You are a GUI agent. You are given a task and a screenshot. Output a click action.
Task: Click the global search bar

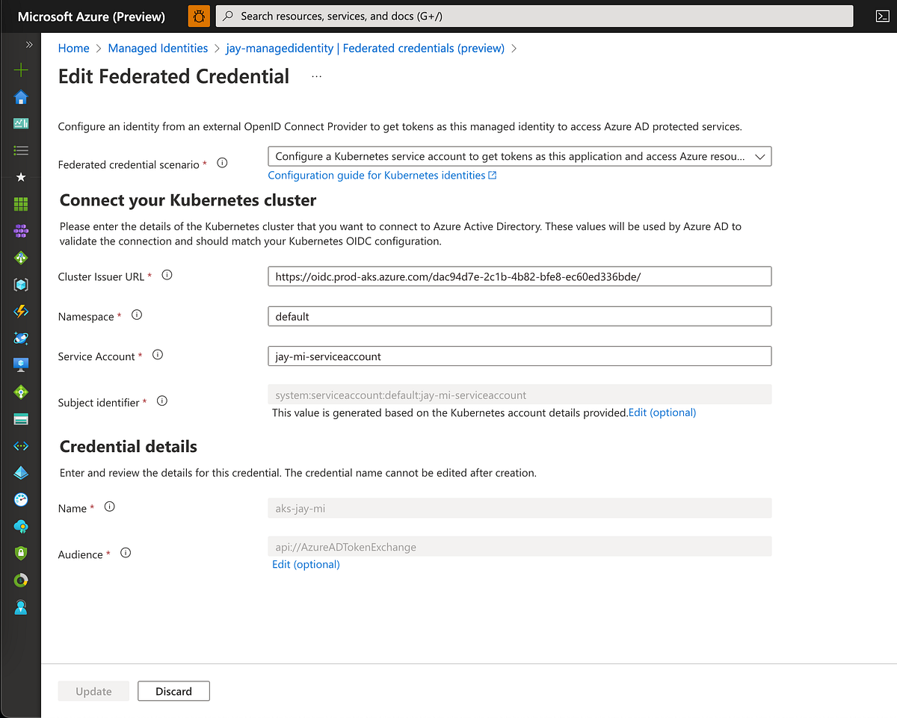click(x=534, y=16)
